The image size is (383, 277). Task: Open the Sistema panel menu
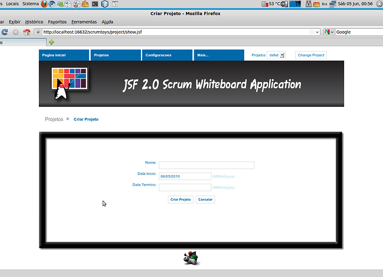31,4
